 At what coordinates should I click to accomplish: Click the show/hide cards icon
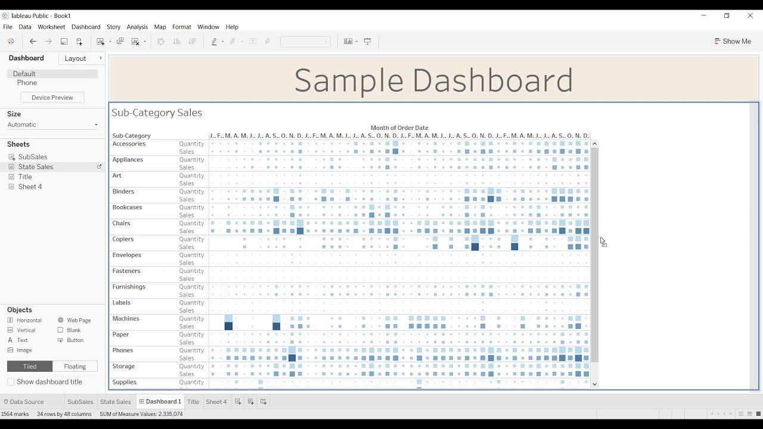tap(348, 41)
